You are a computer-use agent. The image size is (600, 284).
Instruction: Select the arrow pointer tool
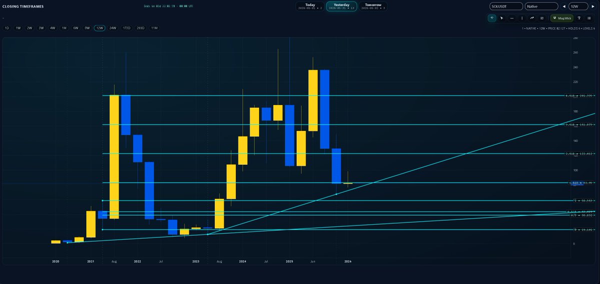coord(502,18)
